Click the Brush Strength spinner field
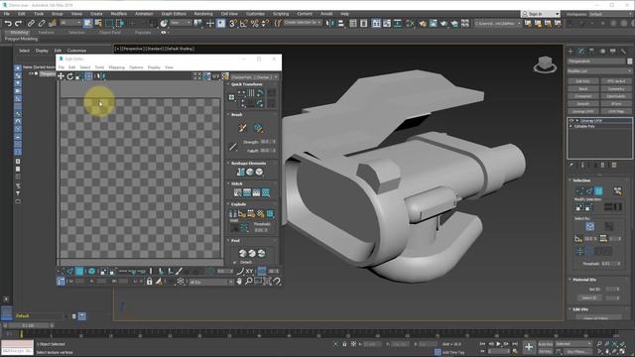 click(268, 142)
